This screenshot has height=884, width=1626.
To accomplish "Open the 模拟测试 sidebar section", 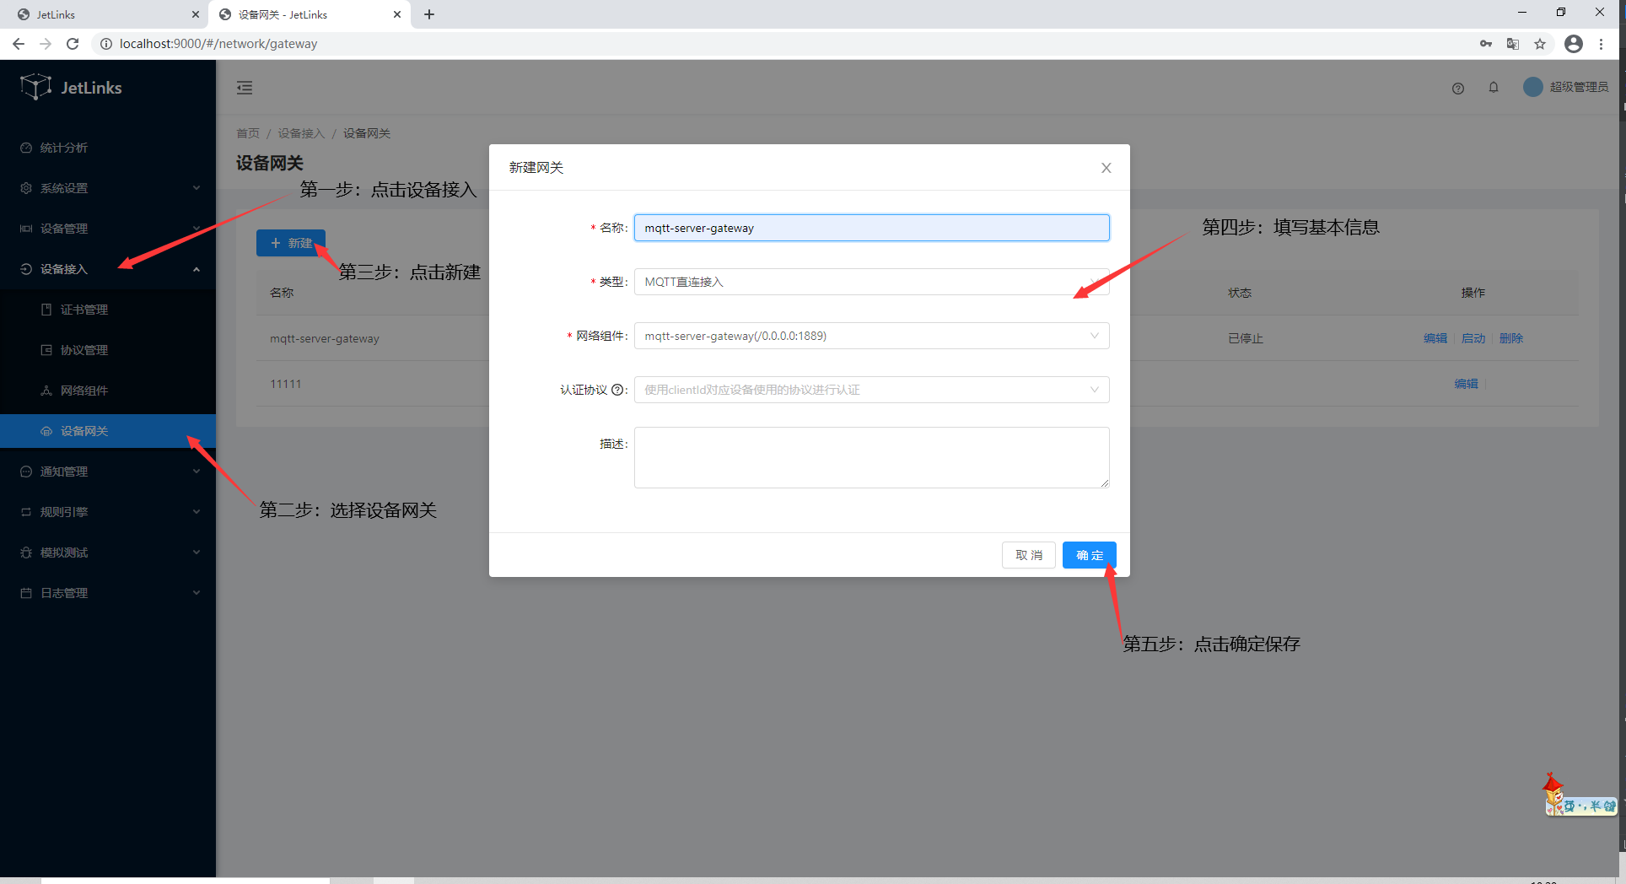I will (62, 552).
